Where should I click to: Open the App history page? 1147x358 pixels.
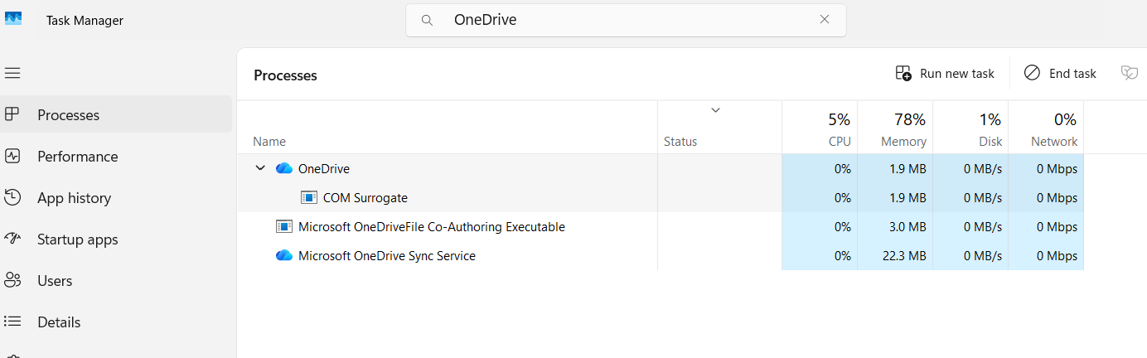click(x=116, y=198)
